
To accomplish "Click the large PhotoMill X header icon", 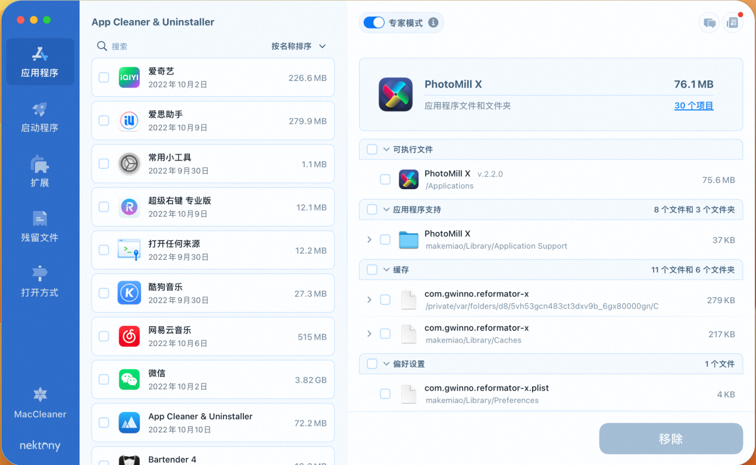I will click(396, 95).
